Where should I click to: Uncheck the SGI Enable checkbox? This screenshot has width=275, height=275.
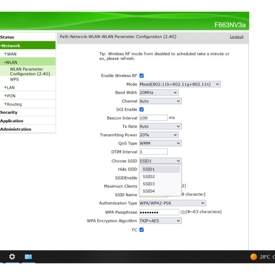141,110
